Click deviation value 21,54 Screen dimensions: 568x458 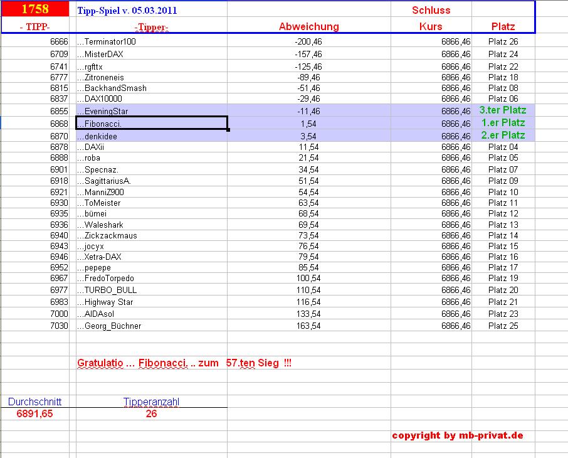coord(308,157)
